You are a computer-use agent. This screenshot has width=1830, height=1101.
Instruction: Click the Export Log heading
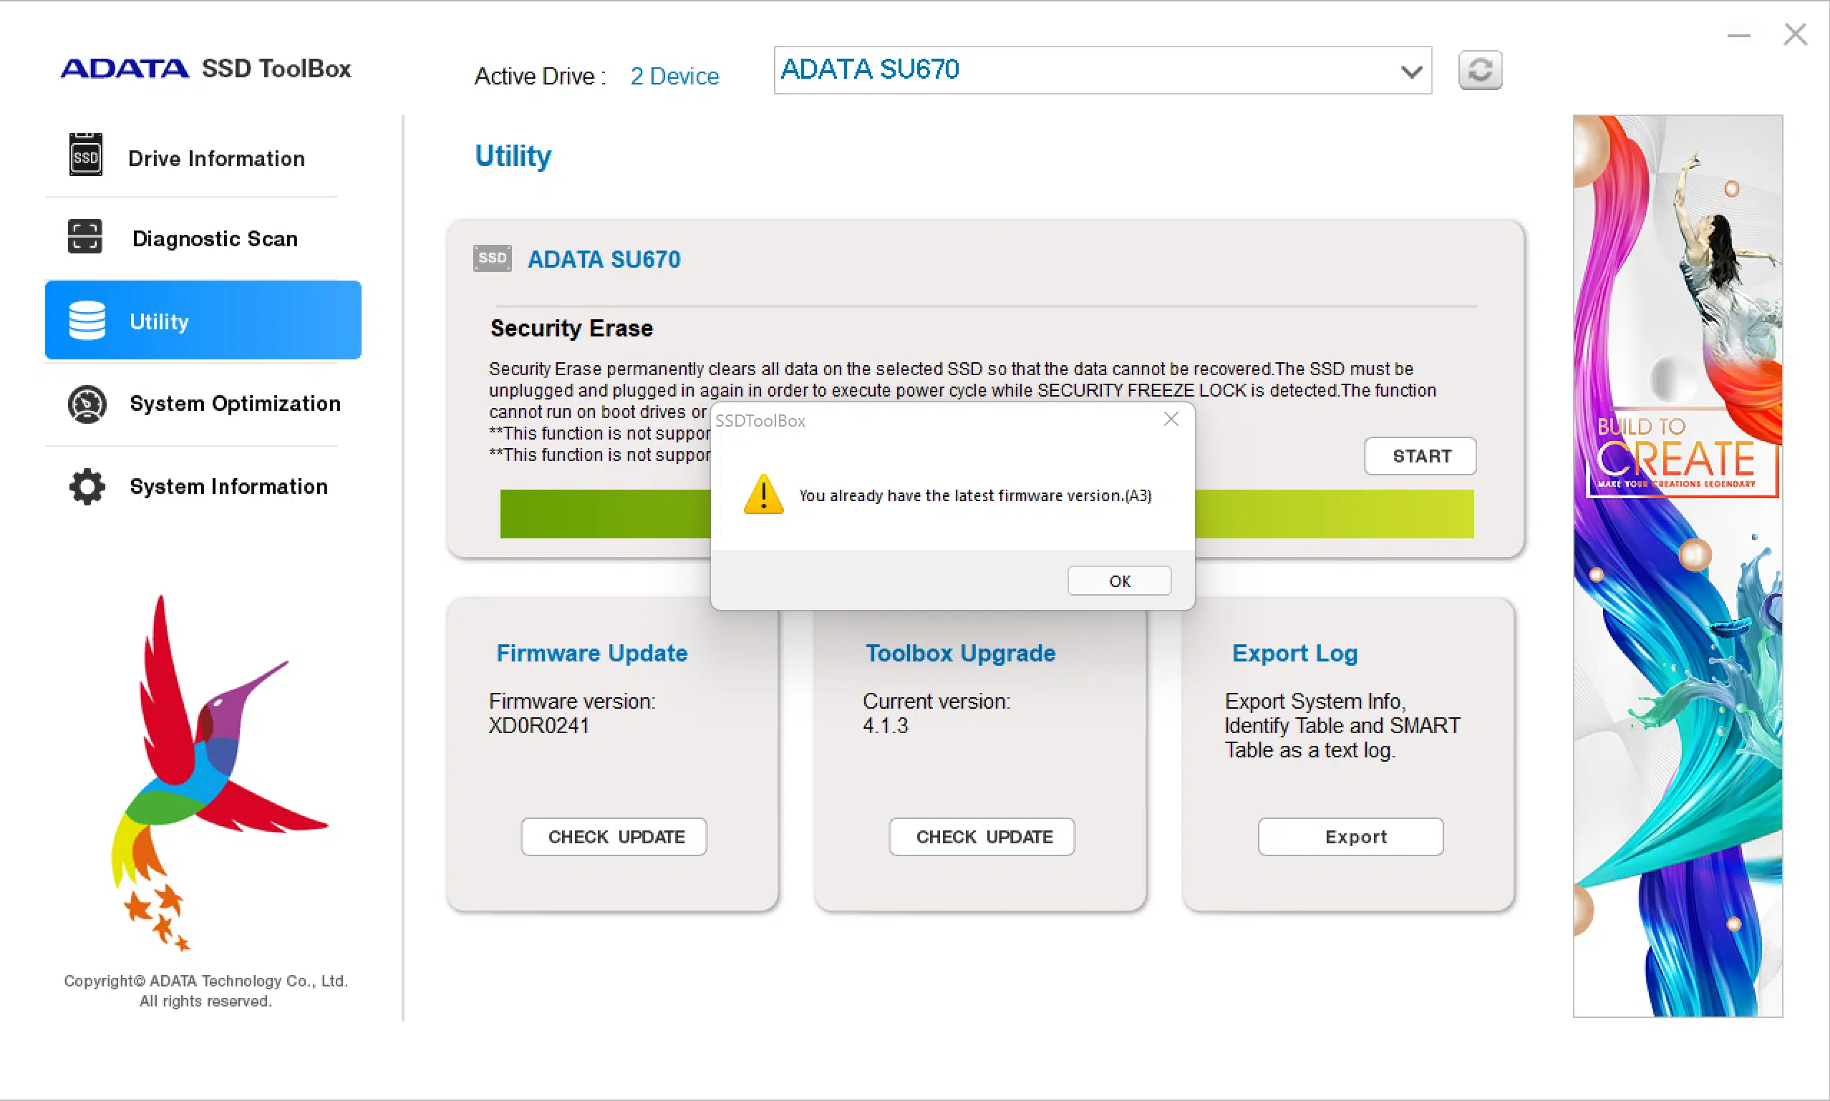tap(1294, 653)
